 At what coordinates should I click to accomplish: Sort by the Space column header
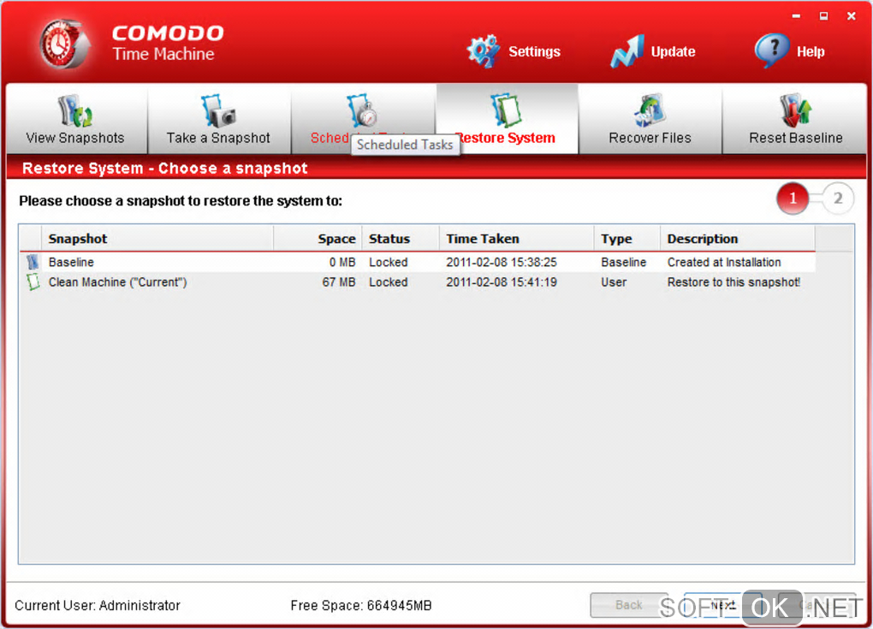click(x=318, y=239)
